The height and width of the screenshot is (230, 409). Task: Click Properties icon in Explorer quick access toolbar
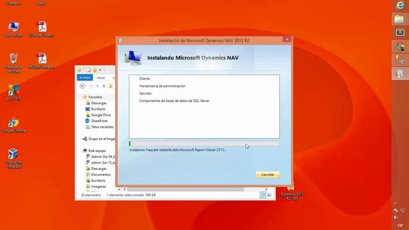88,70
